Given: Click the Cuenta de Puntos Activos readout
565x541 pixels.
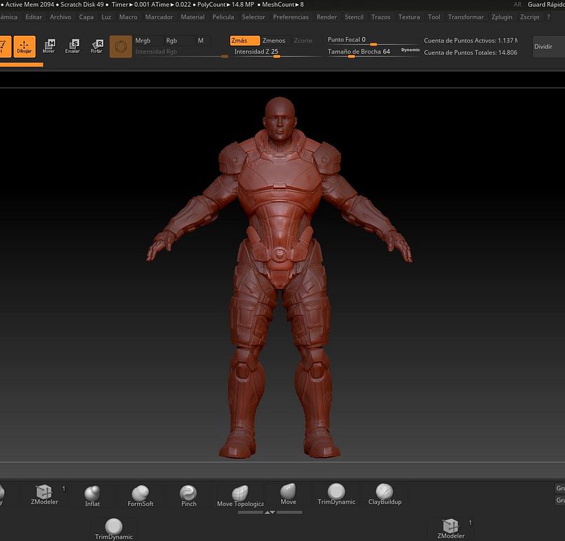Looking at the screenshot, I should (471, 41).
